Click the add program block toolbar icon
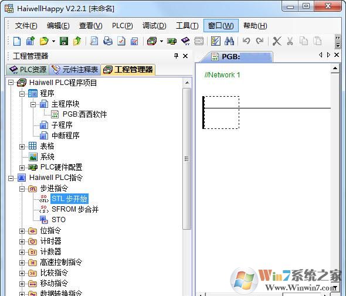Image resolution: width=346 pixels, height=296 pixels. (x=30, y=41)
